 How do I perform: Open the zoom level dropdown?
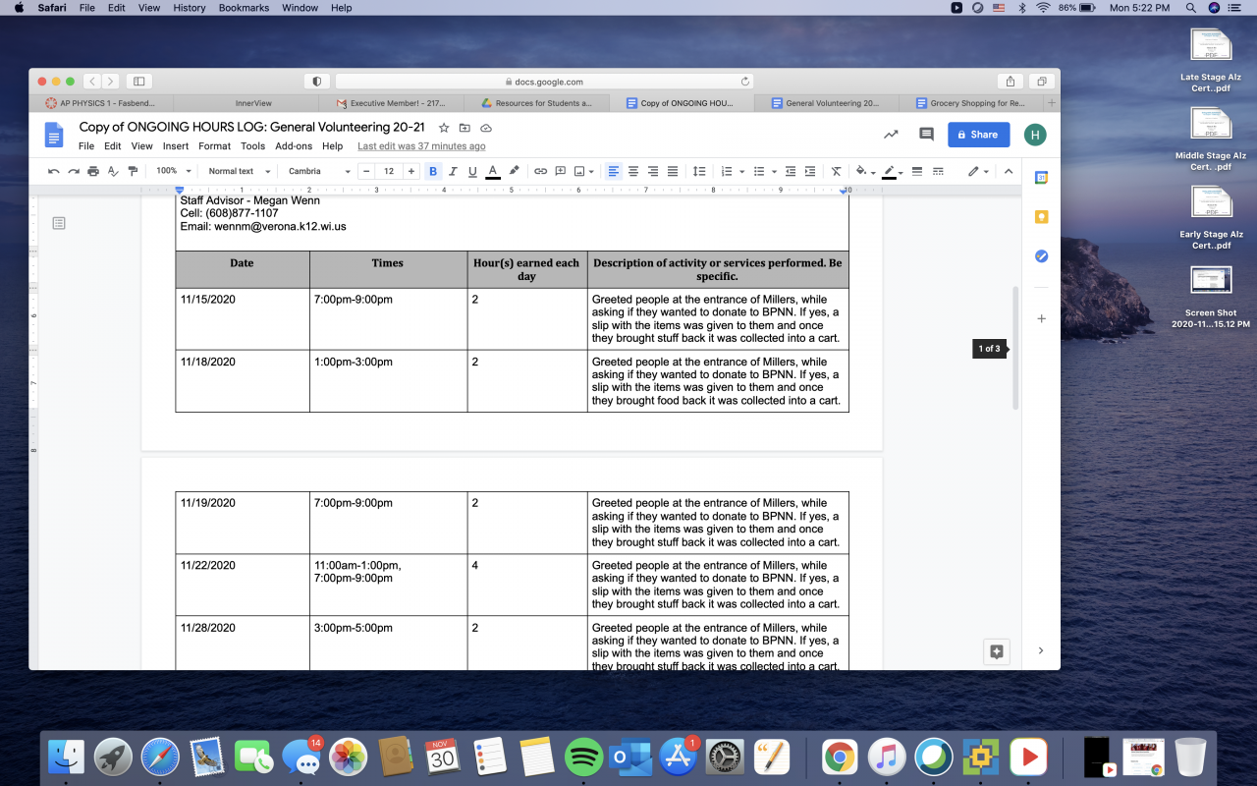coord(172,171)
